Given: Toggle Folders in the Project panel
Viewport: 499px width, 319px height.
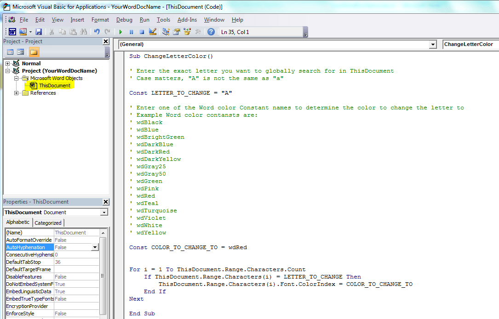Looking at the screenshot, I should (x=34, y=52).
